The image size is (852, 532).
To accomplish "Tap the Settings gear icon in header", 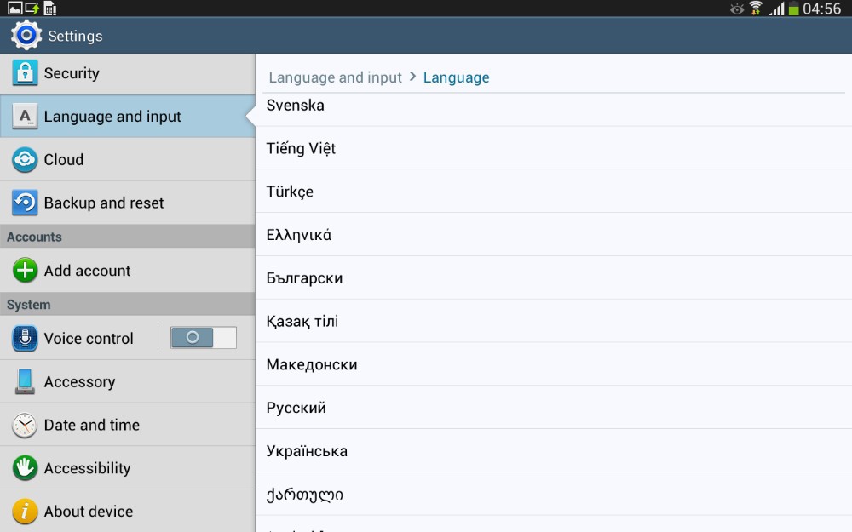I will point(26,36).
